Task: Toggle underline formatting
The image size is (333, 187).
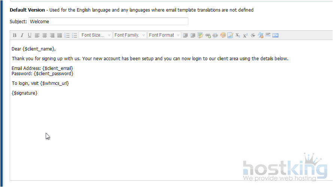Action: click(x=30, y=35)
